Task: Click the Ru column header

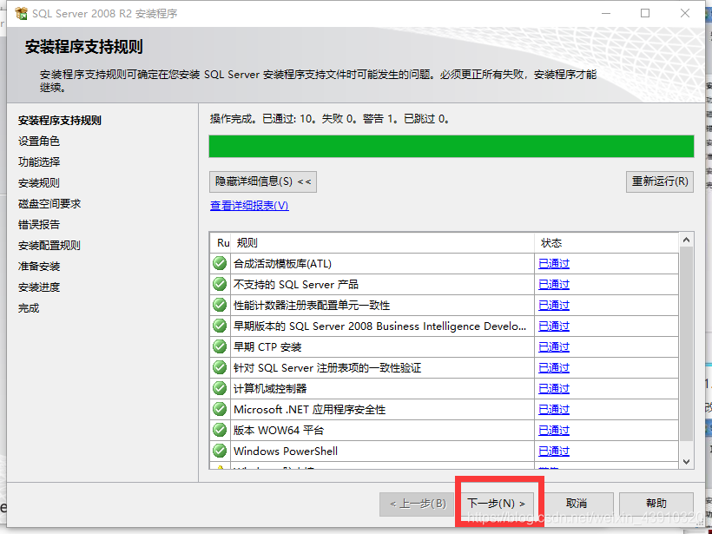Action: [x=221, y=243]
